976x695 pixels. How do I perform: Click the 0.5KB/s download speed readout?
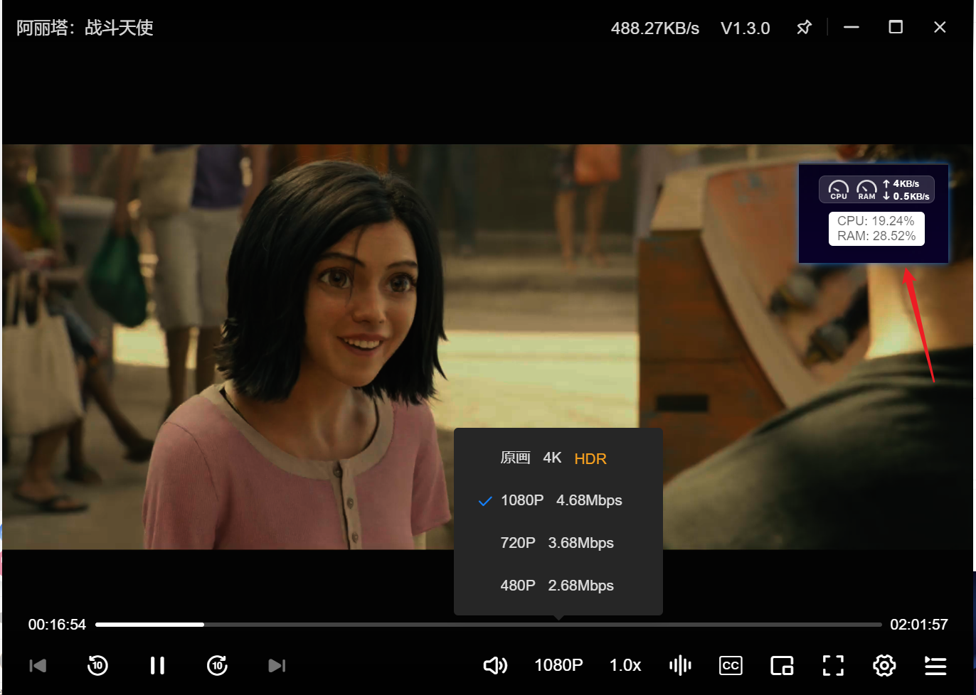click(x=906, y=196)
